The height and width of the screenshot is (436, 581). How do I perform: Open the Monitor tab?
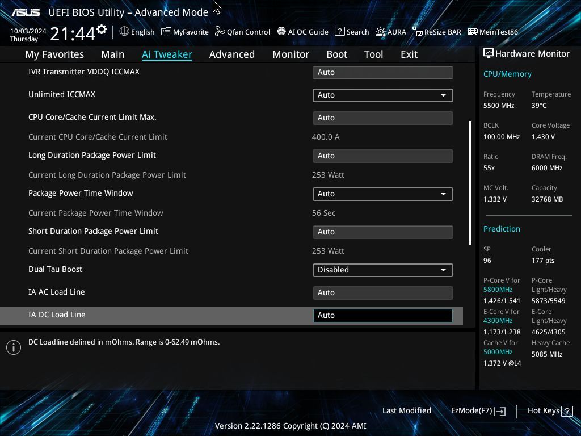click(x=290, y=54)
